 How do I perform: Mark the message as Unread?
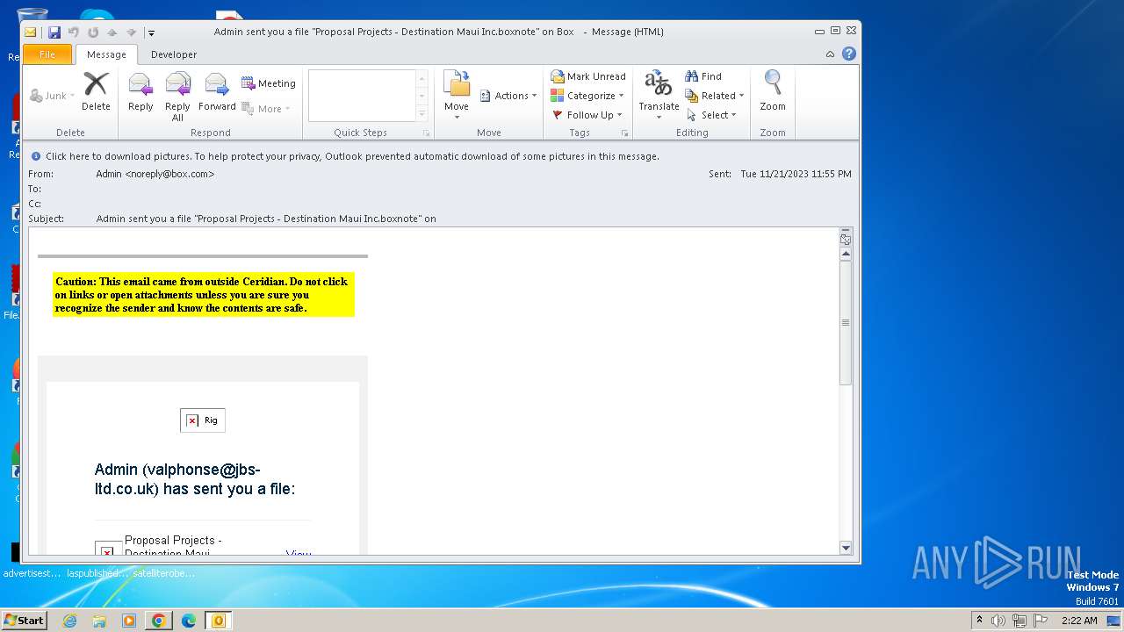point(588,76)
